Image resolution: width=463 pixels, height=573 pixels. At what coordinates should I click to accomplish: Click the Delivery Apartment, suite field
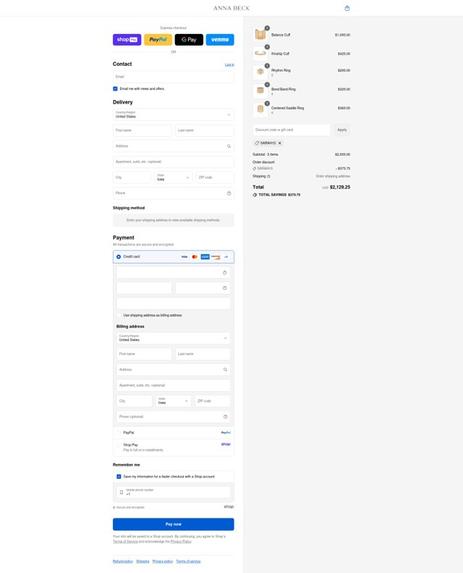(174, 162)
